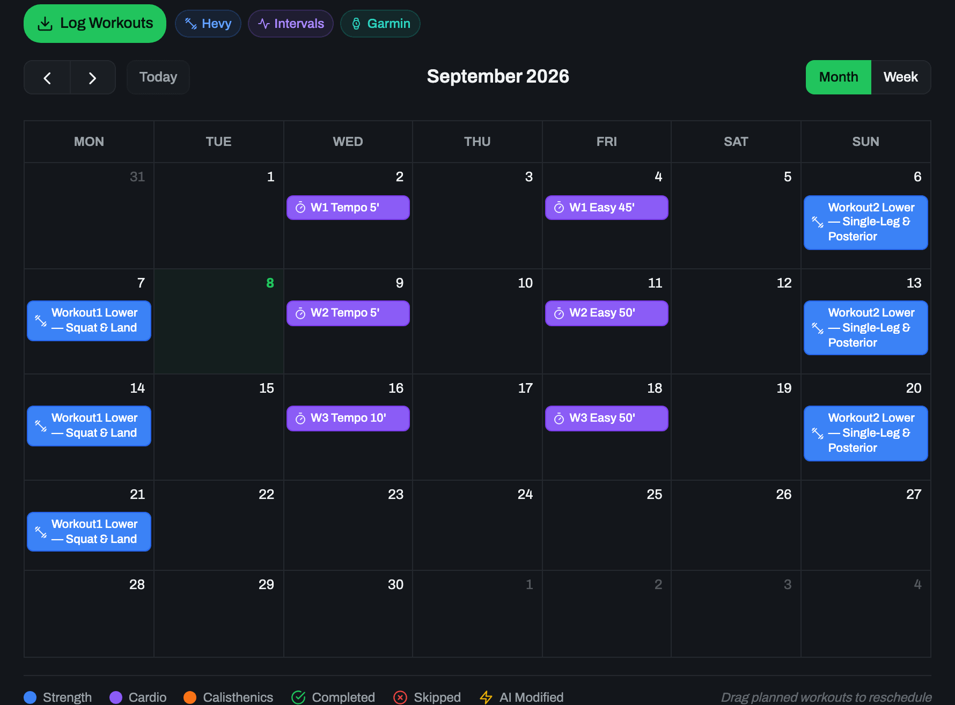Image resolution: width=955 pixels, height=705 pixels.
Task: Open Workout2 Lower on September 13
Action: (866, 328)
